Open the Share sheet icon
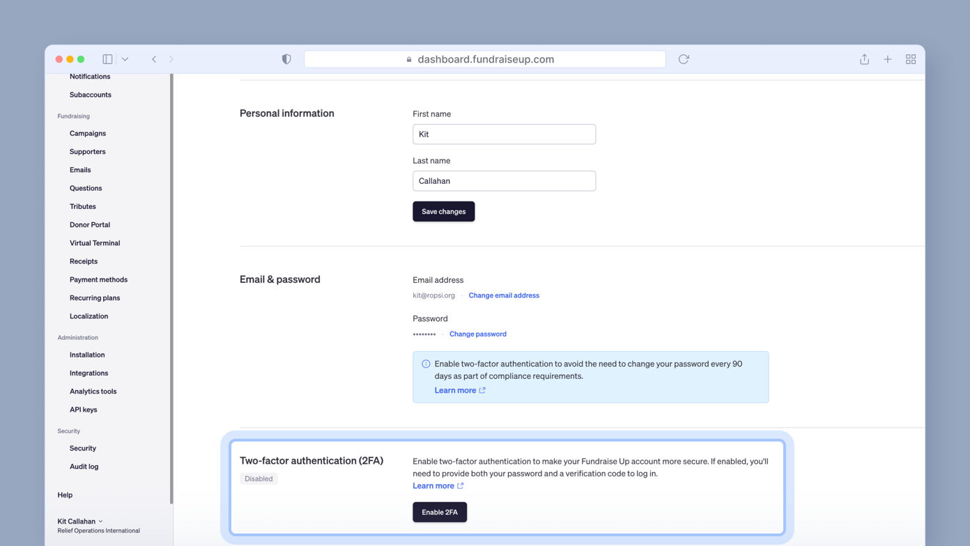 click(x=864, y=59)
